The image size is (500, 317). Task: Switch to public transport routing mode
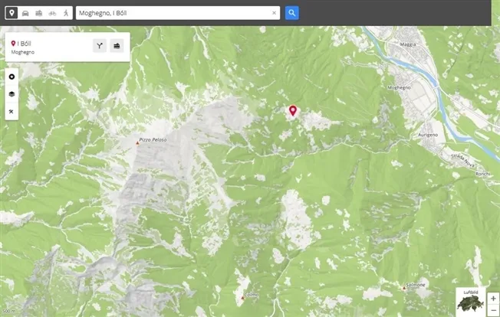pyautogui.click(x=39, y=13)
